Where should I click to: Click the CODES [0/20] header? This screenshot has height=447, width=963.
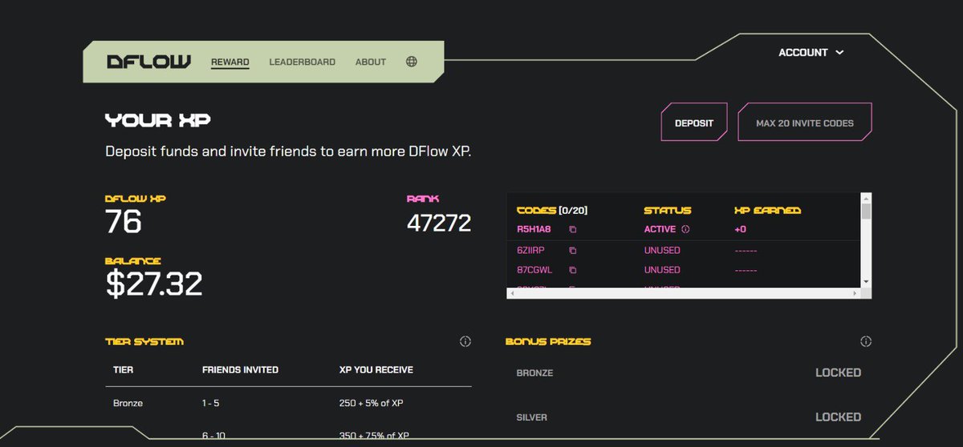[552, 211]
